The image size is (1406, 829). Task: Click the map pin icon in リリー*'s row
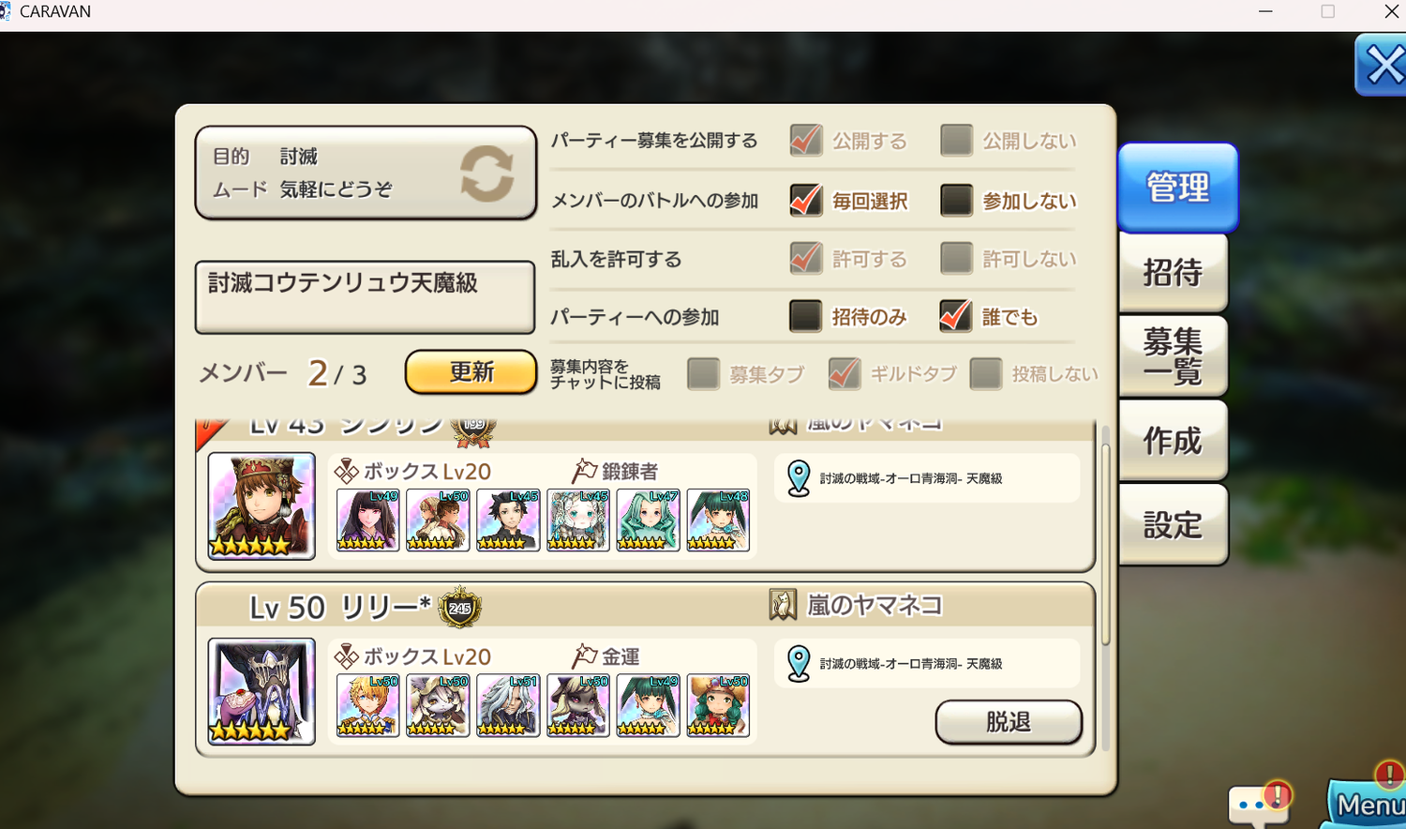coord(799,663)
